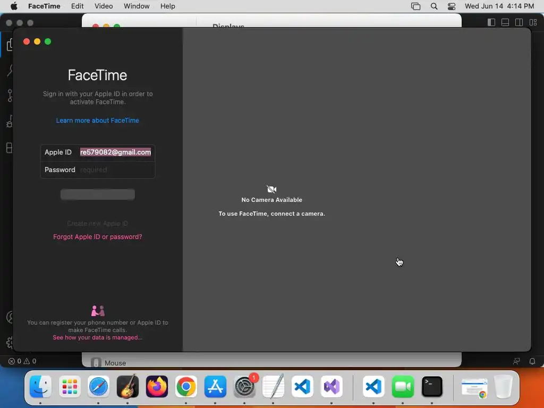Open the minimized Chrome window in Dock

474,387
